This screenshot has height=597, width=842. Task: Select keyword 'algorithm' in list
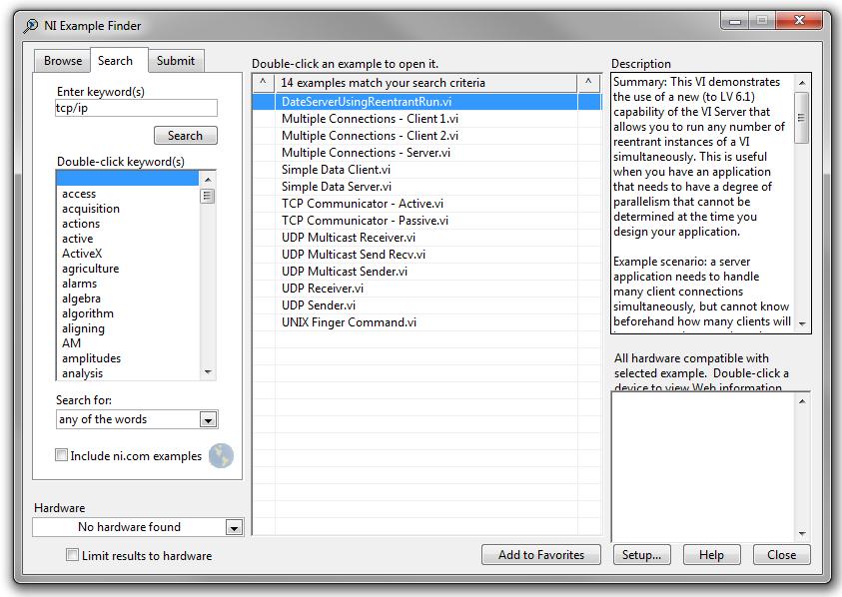[128, 313]
